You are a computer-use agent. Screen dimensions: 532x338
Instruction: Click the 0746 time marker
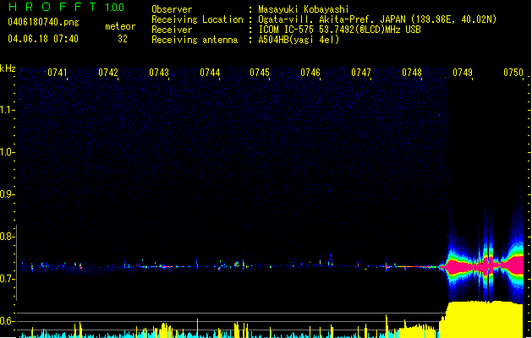(x=310, y=73)
